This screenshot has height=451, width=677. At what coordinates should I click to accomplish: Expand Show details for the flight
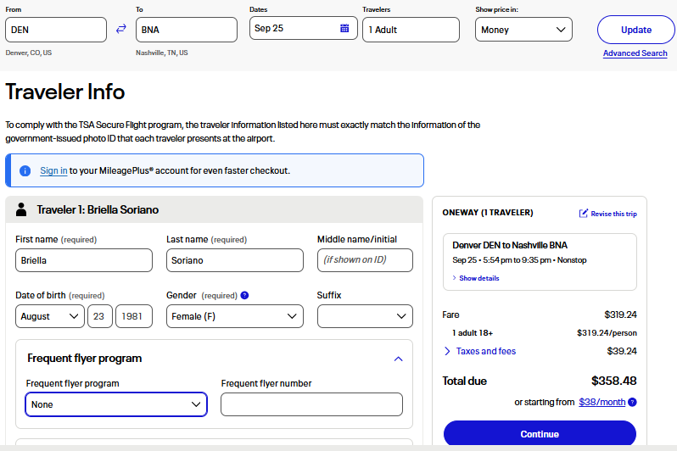coord(476,278)
